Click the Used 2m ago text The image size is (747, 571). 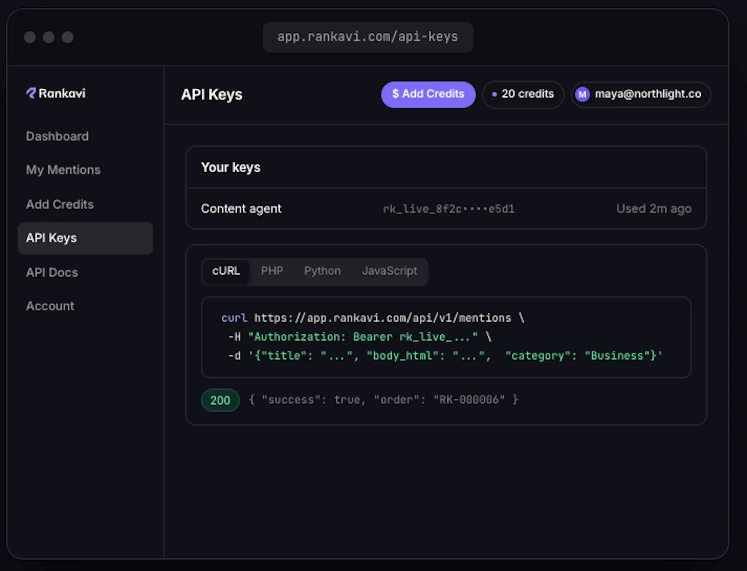(x=654, y=209)
